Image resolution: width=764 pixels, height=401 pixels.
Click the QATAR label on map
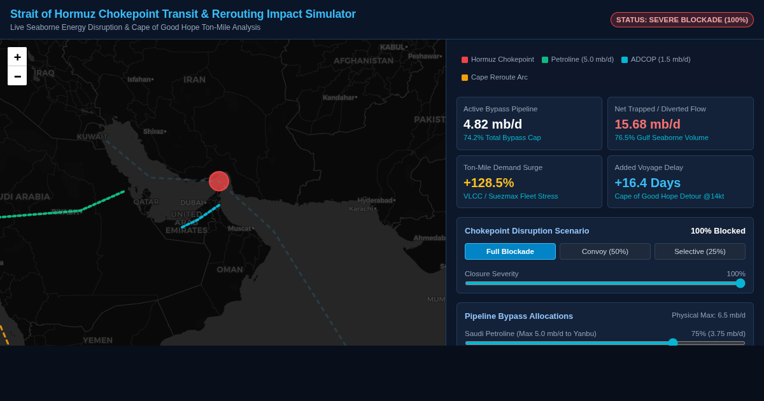click(146, 202)
